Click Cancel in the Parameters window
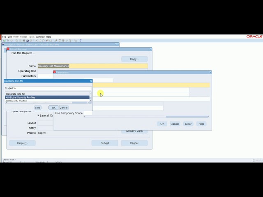The height and width of the screenshot is (197, 263). (175, 124)
